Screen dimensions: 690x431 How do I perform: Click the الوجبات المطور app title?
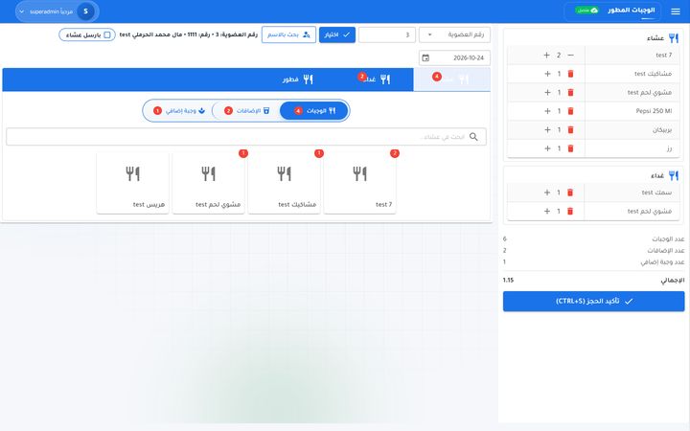pos(631,11)
